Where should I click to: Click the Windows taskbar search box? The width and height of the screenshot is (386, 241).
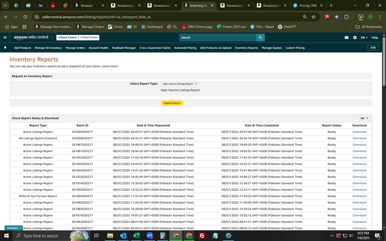pyautogui.click(x=51, y=236)
